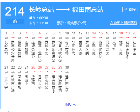Viewport: 140px width, 112px height.
Task: Click two-way arrow icon under stop 22
Action: [x=13, y=72]
